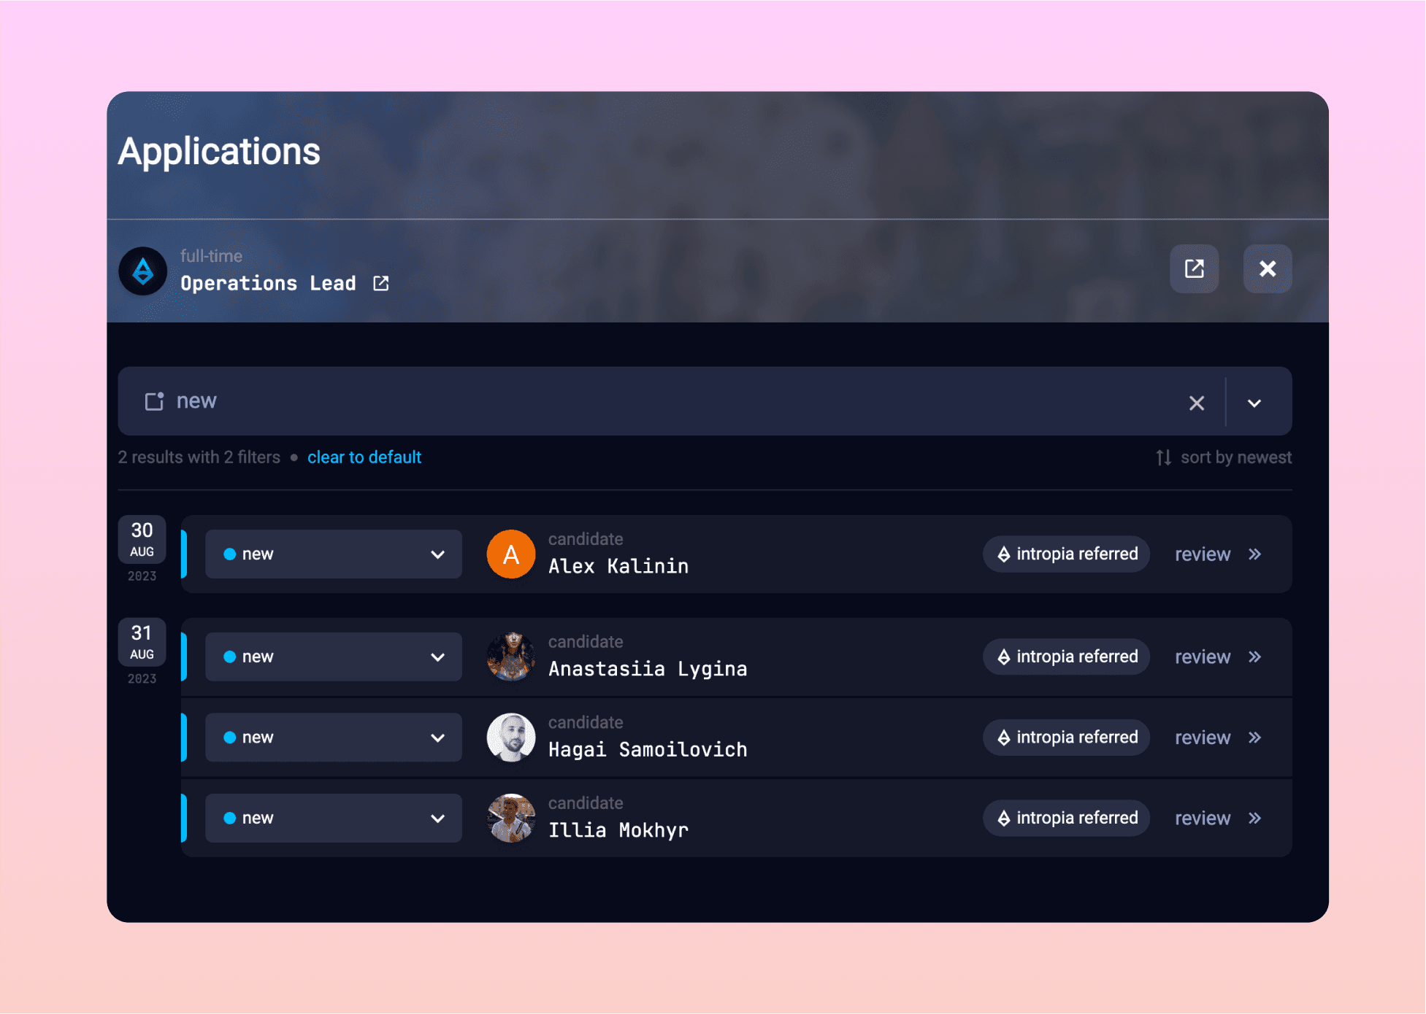The width and height of the screenshot is (1426, 1014).
Task: Change status dropdown for Illia Mokhyr
Action: coord(333,818)
